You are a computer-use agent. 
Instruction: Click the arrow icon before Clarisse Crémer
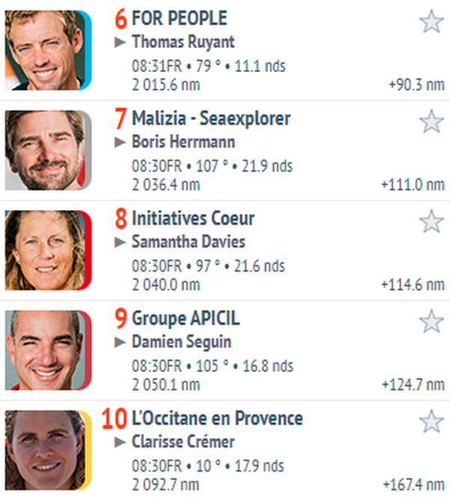pos(120,442)
